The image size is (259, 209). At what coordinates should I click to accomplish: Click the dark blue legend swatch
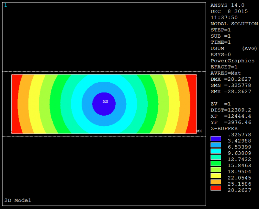[216, 139]
